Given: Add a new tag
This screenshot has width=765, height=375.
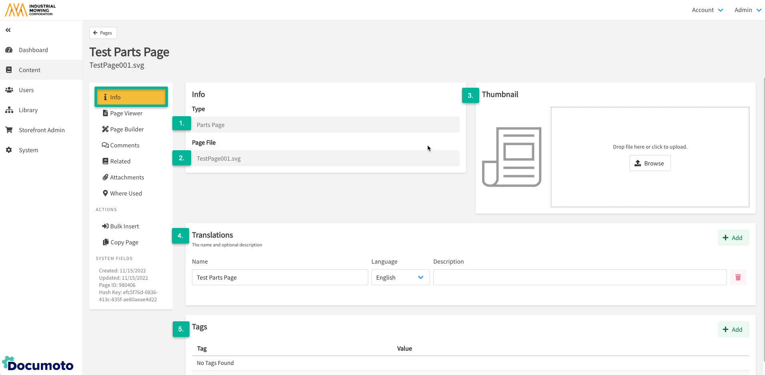Looking at the screenshot, I should pyautogui.click(x=733, y=329).
